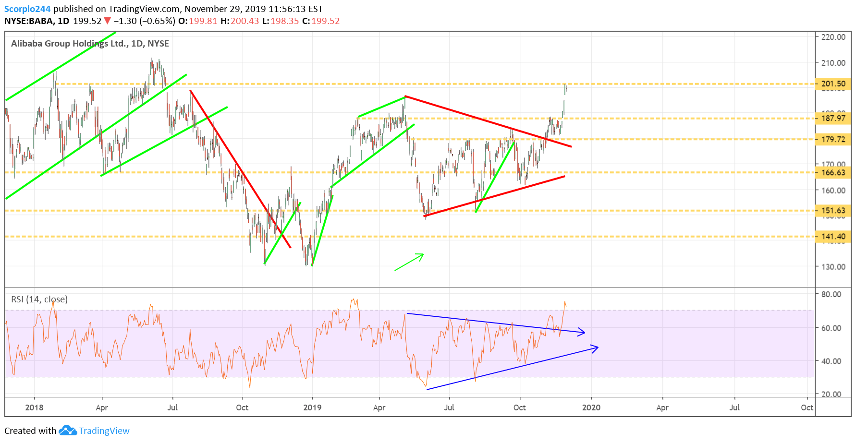Image resolution: width=856 pixels, height=443 pixels.
Task: Click the TradingView link in the footer
Action: [x=104, y=431]
